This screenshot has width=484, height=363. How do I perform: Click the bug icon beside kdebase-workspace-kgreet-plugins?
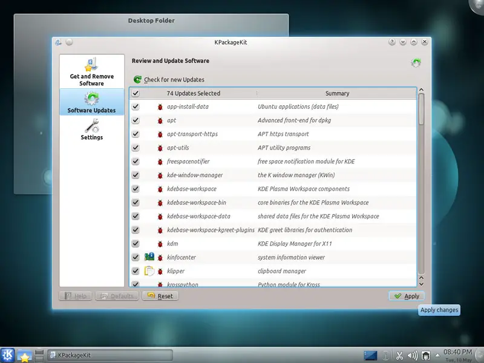point(160,230)
